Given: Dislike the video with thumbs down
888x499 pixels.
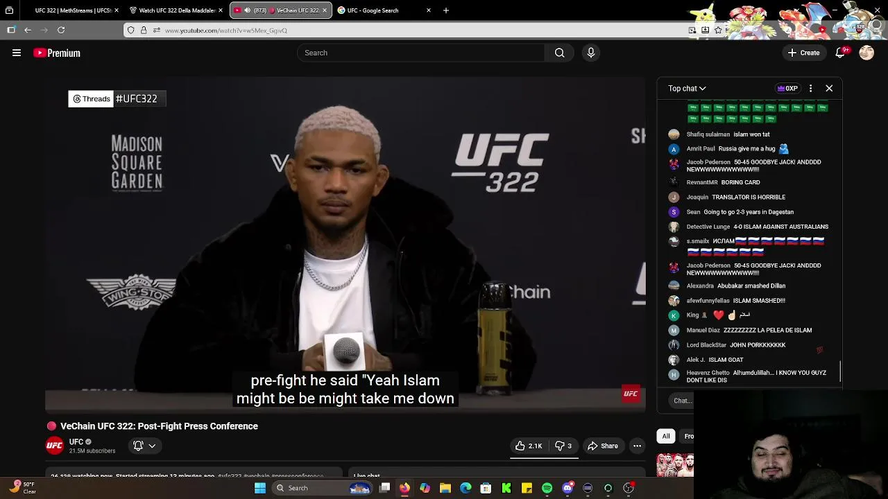Looking at the screenshot, I should (563, 446).
